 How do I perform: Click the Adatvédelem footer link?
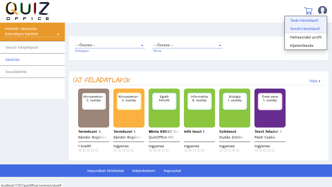pos(144,171)
